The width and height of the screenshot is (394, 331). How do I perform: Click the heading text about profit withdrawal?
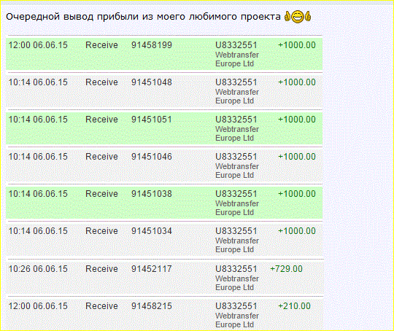pyautogui.click(x=143, y=17)
